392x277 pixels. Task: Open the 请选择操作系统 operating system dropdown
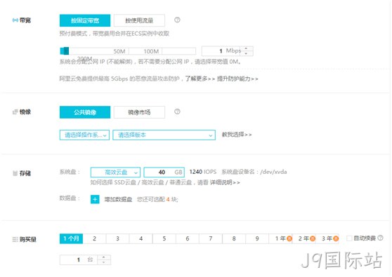click(x=84, y=135)
